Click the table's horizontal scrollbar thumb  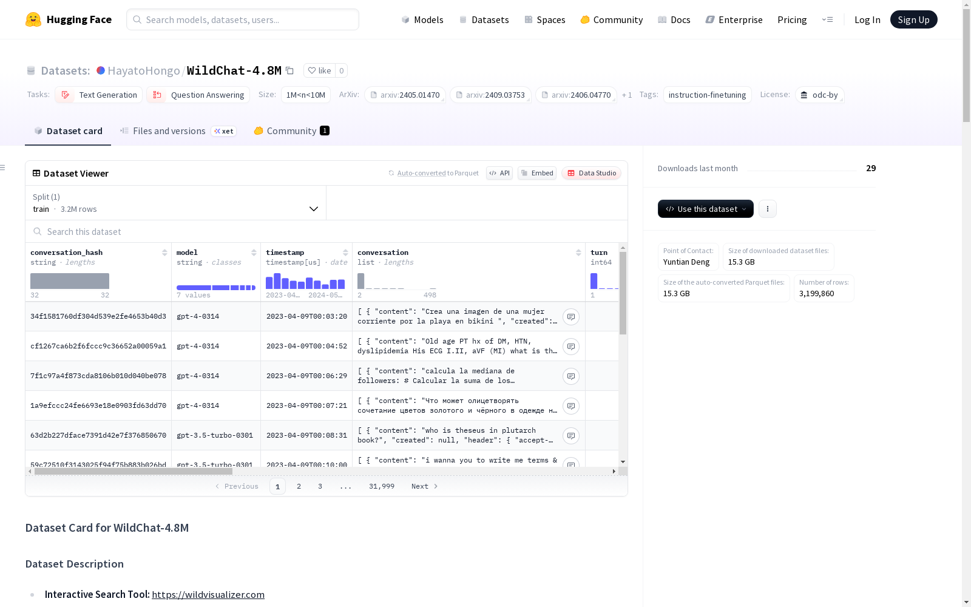coord(134,471)
